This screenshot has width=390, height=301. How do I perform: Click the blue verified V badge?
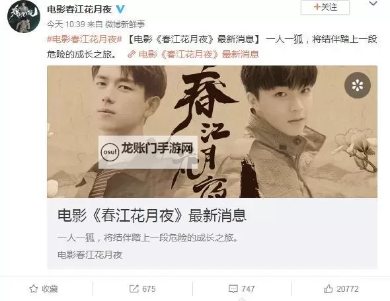point(120,9)
